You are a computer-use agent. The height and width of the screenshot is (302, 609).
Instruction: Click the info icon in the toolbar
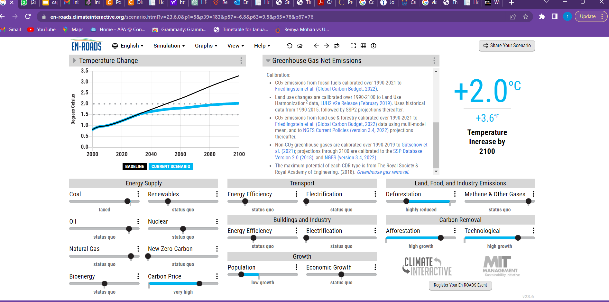pos(373,46)
